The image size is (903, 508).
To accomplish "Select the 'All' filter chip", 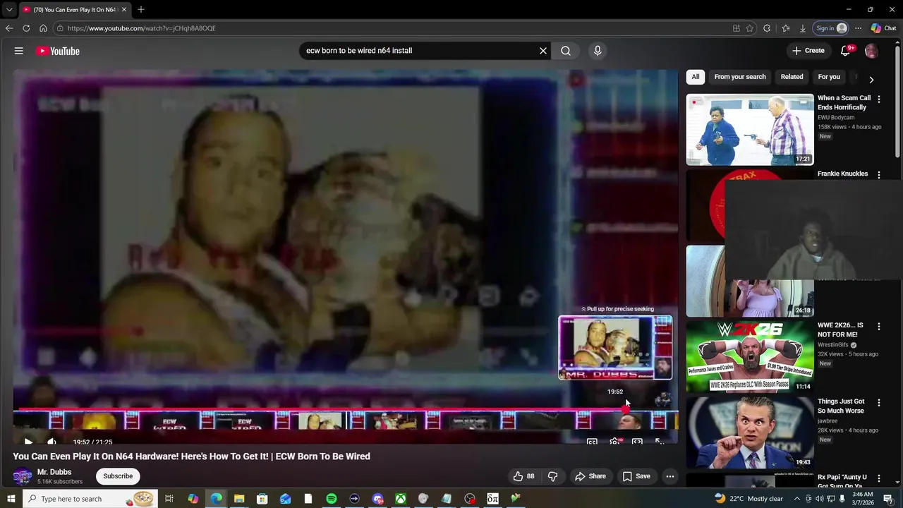I will pos(696,77).
